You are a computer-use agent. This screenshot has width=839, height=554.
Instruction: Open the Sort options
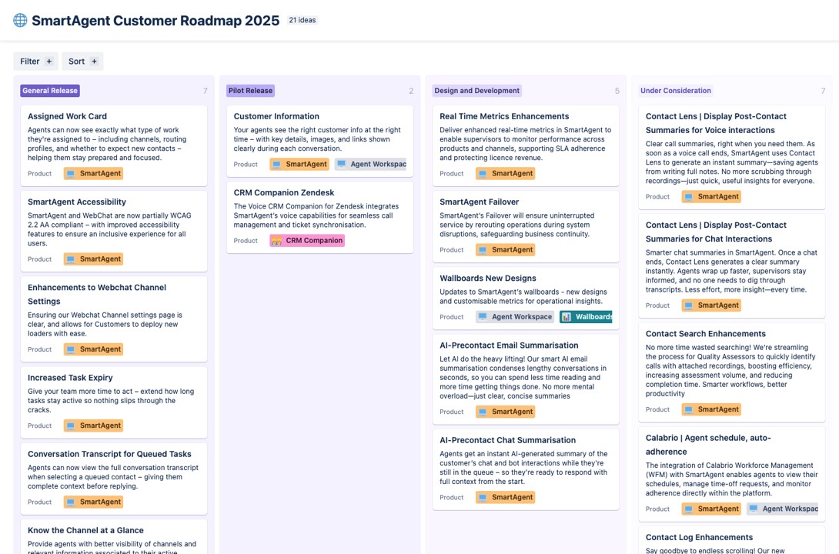(x=76, y=62)
